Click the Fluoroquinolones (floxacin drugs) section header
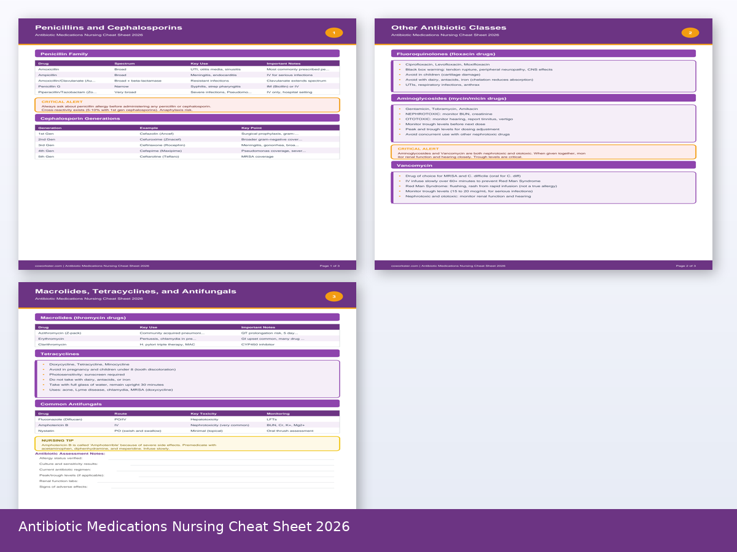The height and width of the screenshot is (552, 737). click(543, 54)
